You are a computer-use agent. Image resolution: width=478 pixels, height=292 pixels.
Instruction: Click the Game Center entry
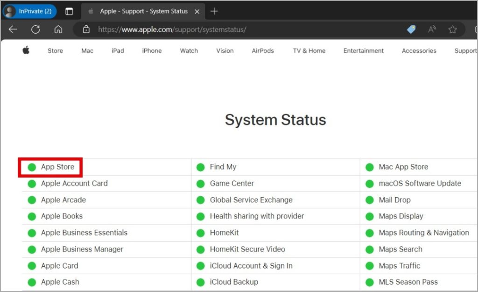tap(232, 184)
